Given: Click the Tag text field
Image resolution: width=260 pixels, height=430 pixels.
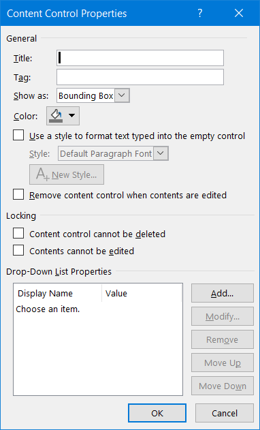Looking at the screenshot, I should click(140, 77).
